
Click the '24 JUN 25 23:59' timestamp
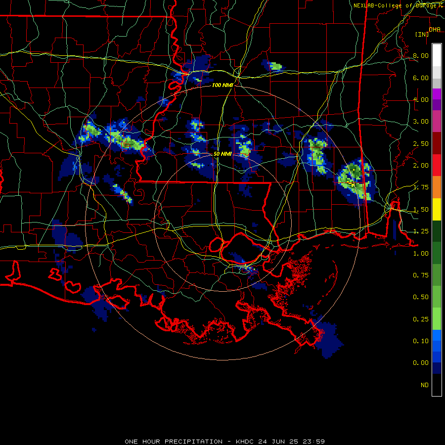(291, 442)
